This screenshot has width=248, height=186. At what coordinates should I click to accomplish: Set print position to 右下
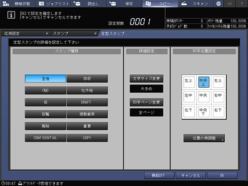[219, 112]
